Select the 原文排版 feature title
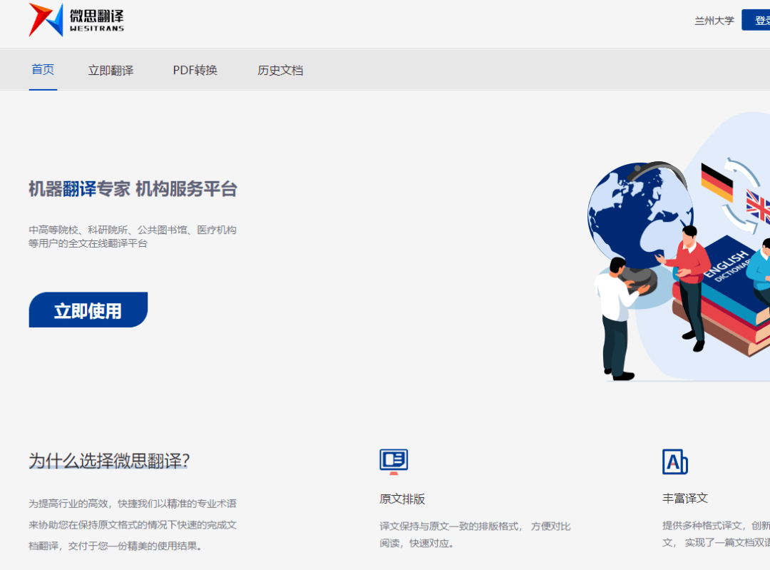Viewport: 770px width, 570px height. pos(402,499)
